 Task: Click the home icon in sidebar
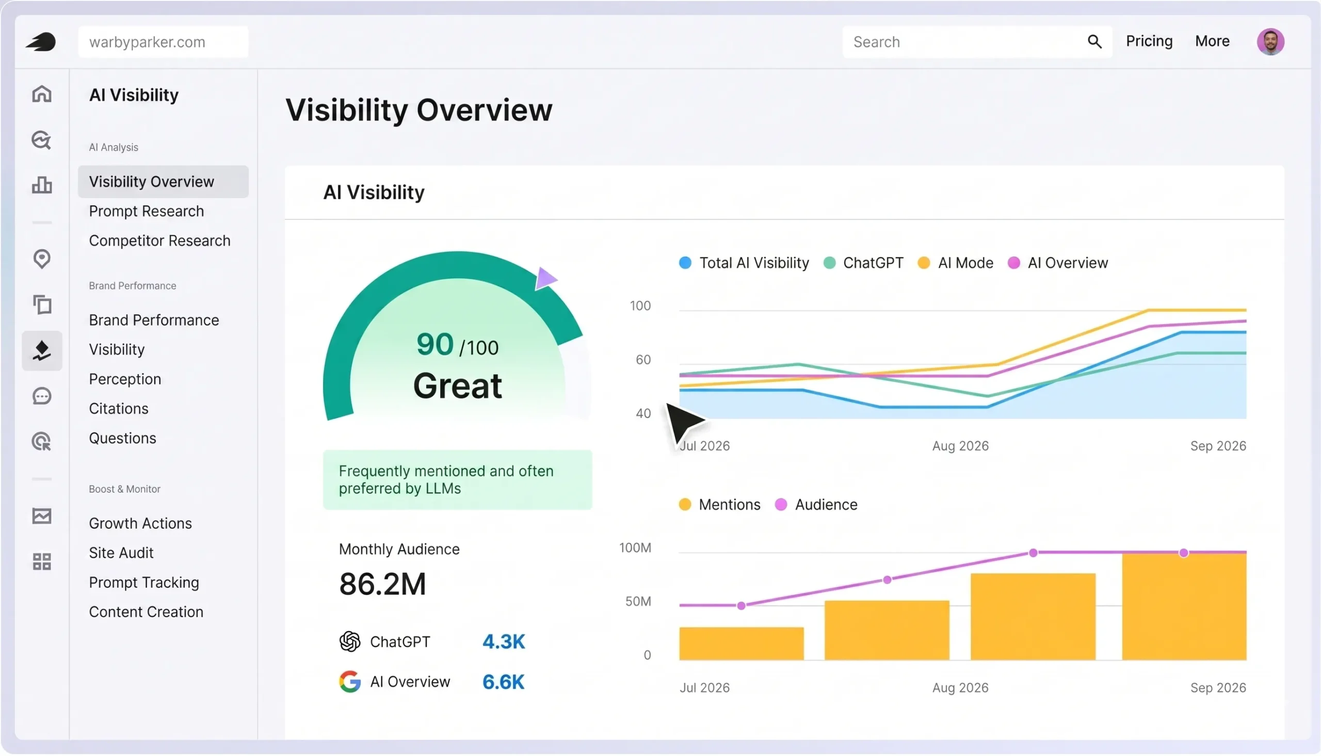click(x=41, y=94)
